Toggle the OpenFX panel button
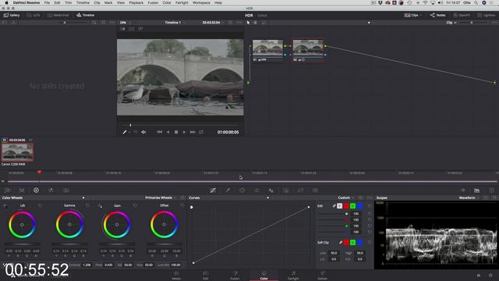The width and height of the screenshot is (499, 281). tap(462, 15)
